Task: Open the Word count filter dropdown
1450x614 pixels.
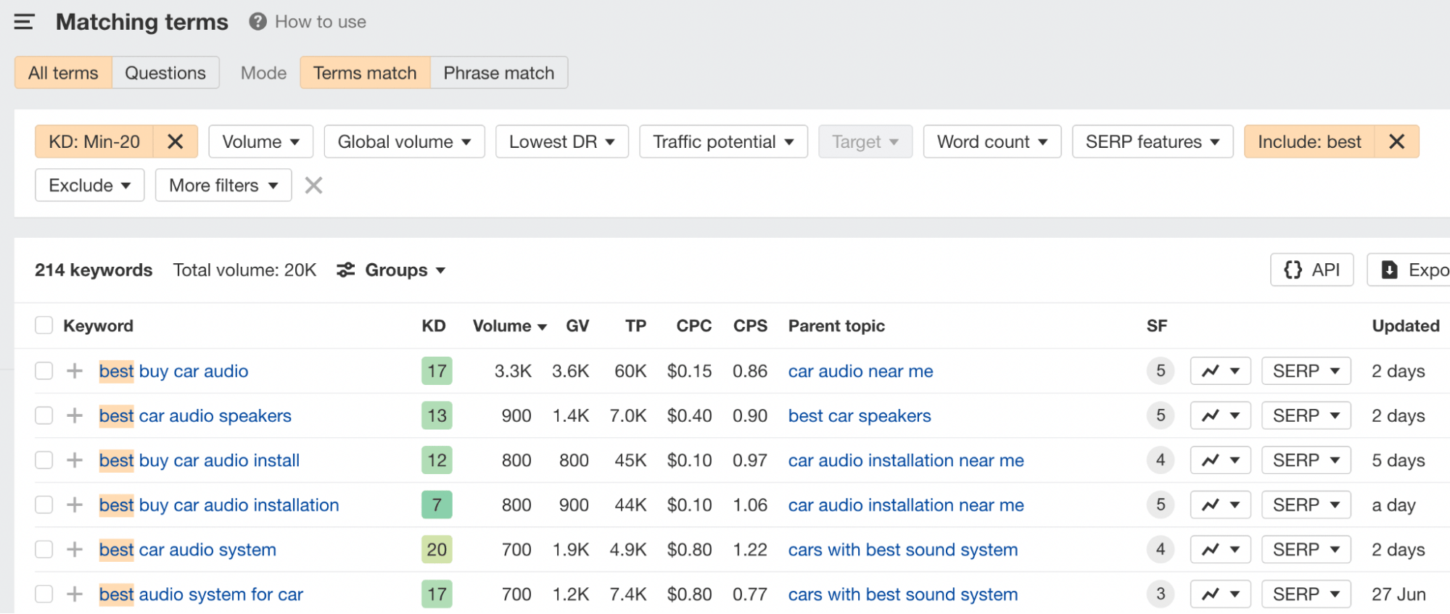Action: click(x=992, y=141)
